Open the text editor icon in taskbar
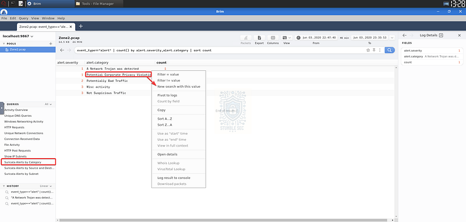Viewport: 466px width, 222px height. click(x=21, y=3)
